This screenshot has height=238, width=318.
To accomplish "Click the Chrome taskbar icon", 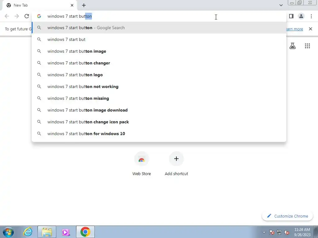I will (85, 232).
